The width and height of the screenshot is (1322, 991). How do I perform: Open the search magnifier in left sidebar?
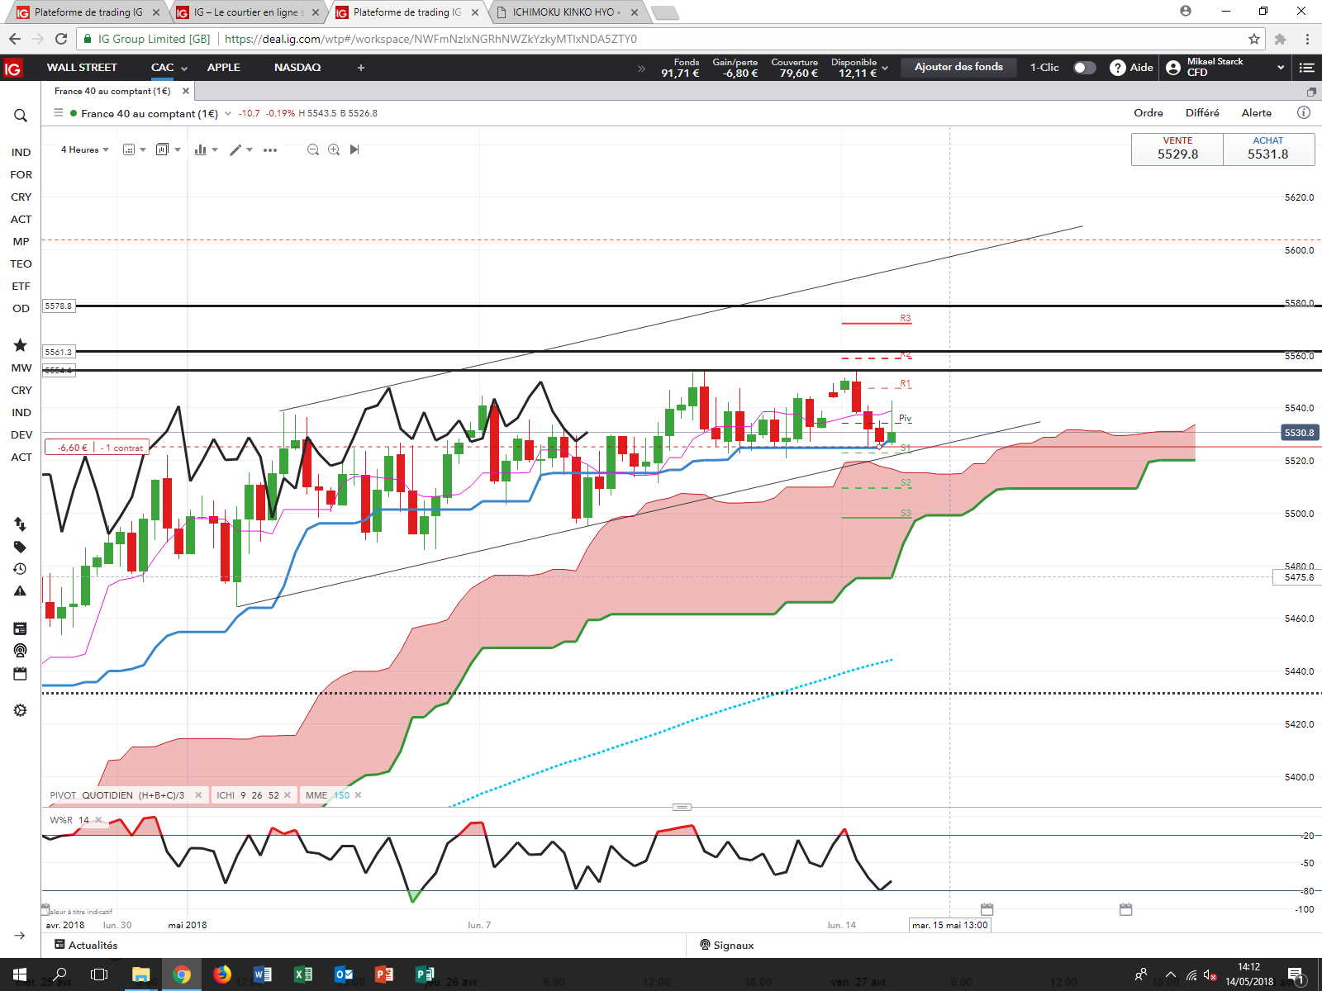(21, 116)
